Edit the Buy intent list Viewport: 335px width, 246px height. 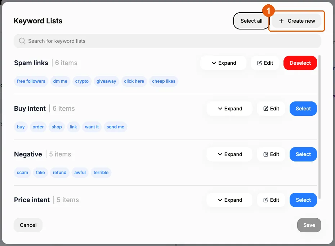[x=271, y=109]
